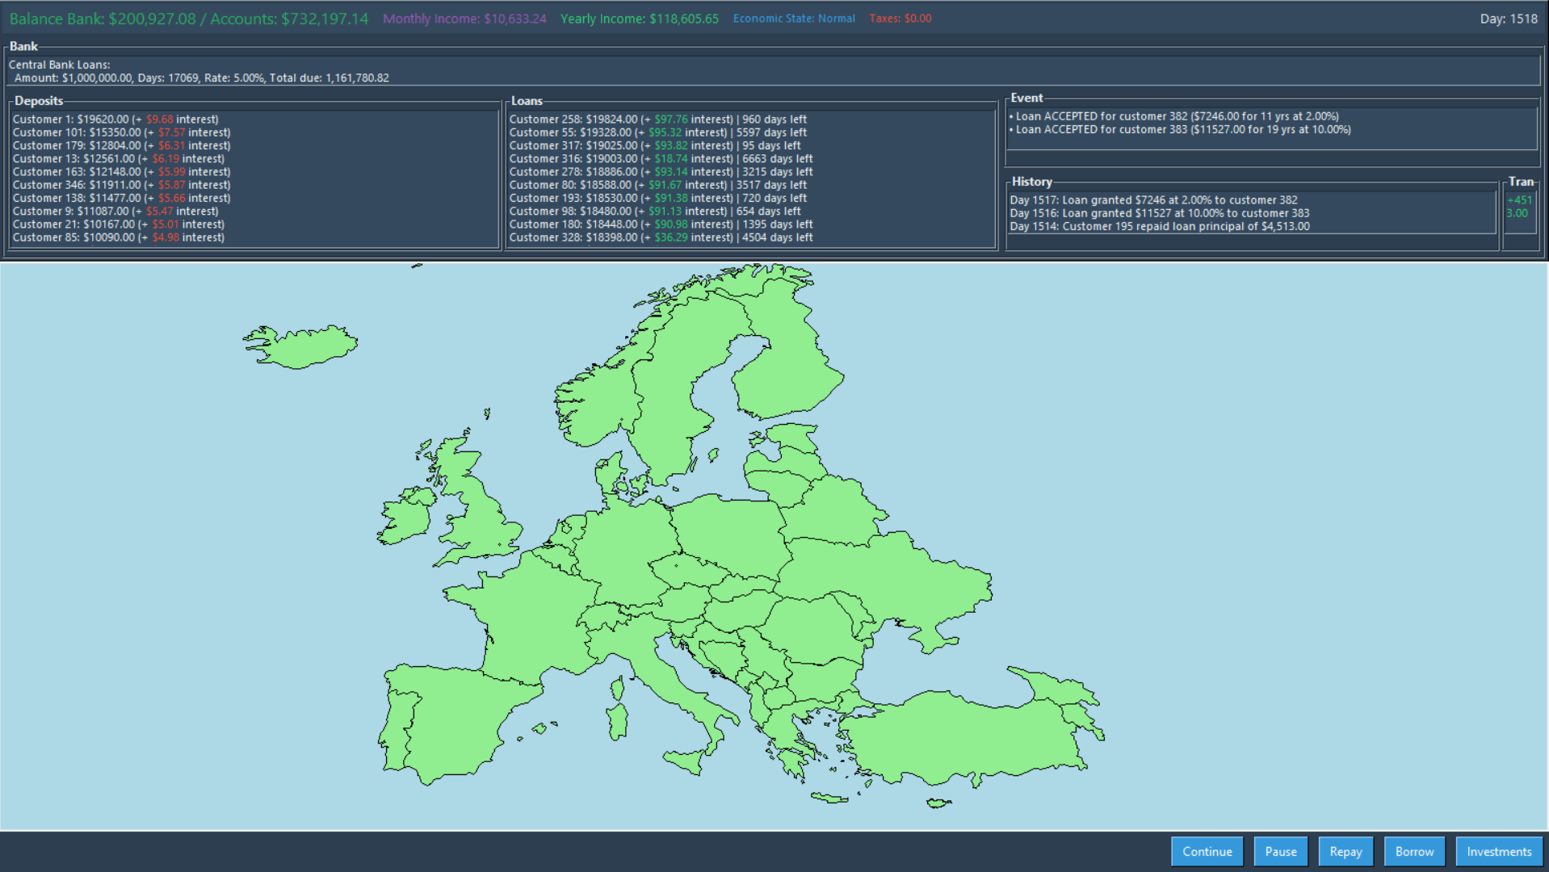Select Customer 258 loan entry
Image resolution: width=1549 pixels, height=872 pixels.
657,119
